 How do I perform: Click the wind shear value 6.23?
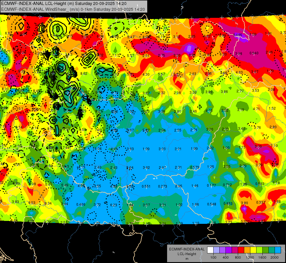[x=113, y=205]
